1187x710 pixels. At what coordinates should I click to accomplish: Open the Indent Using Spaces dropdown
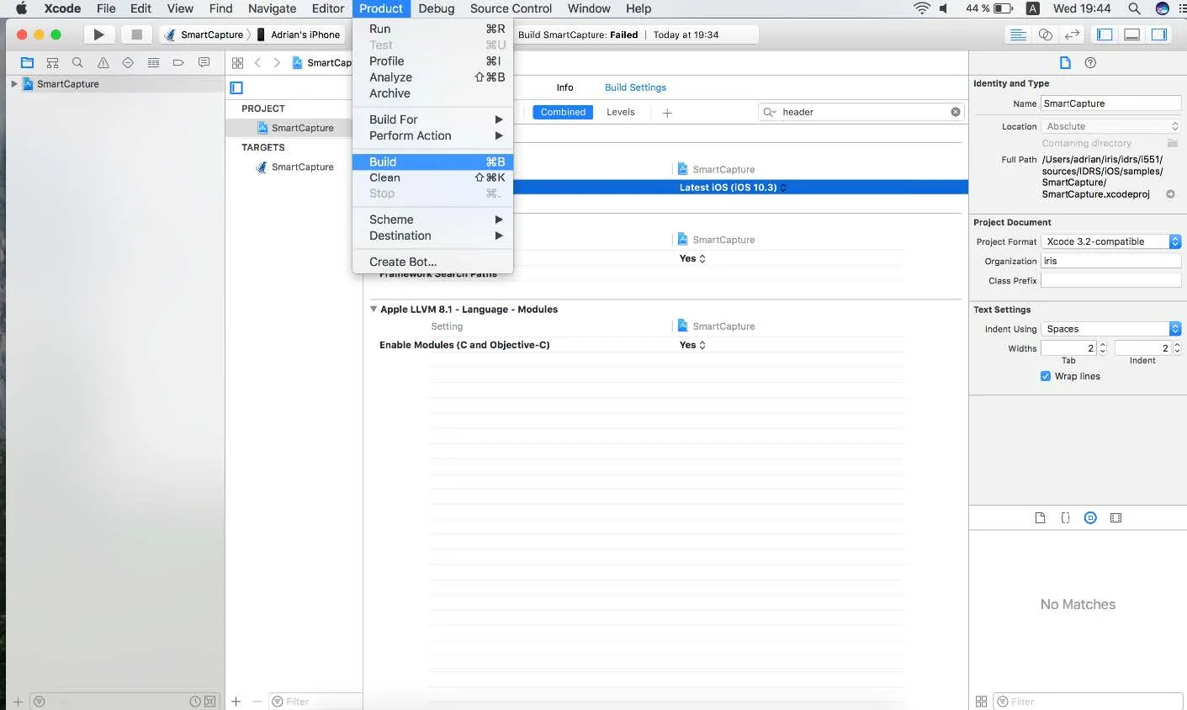[1110, 329]
